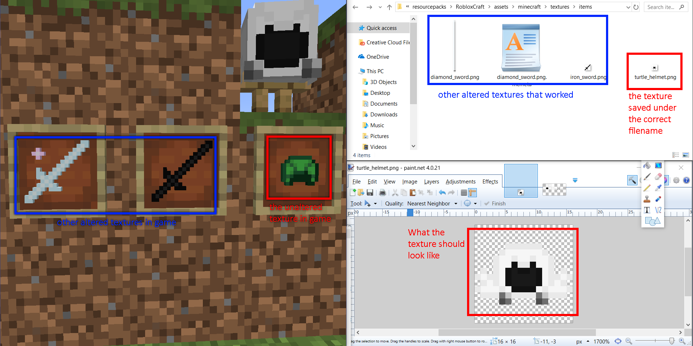Go up one folder level in Explorer
This screenshot has width=693, height=346.
(x=389, y=7)
